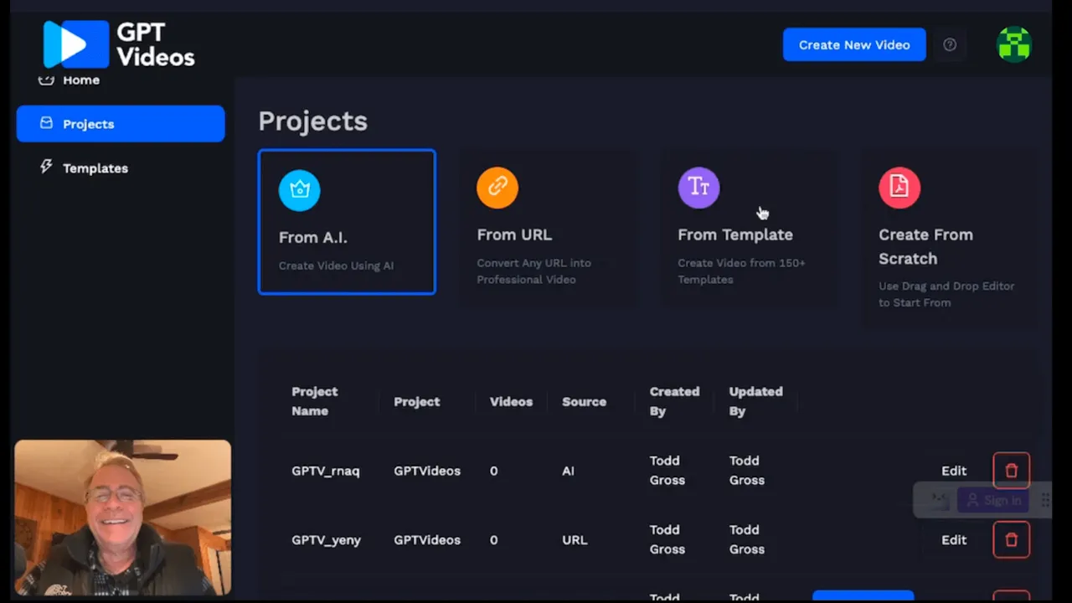Image resolution: width=1072 pixels, height=603 pixels.
Task: Select the From A.I. card
Action: pyautogui.click(x=347, y=222)
